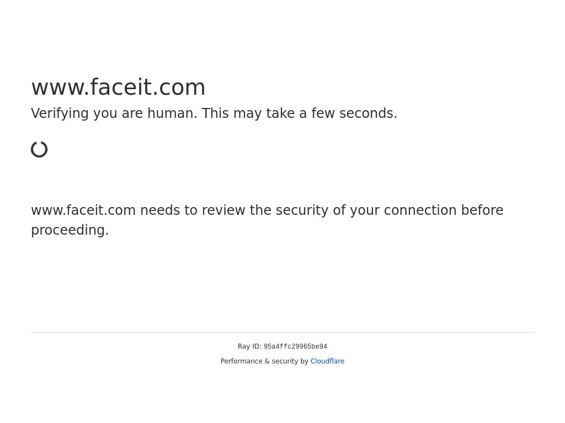Click the word "needs" in body paragraph
This screenshot has height=423, width=565.
160,210
